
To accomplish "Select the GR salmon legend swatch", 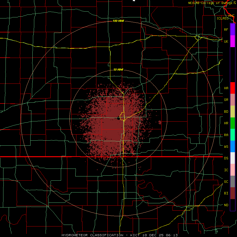I will pyautogui.click(x=233, y=100).
